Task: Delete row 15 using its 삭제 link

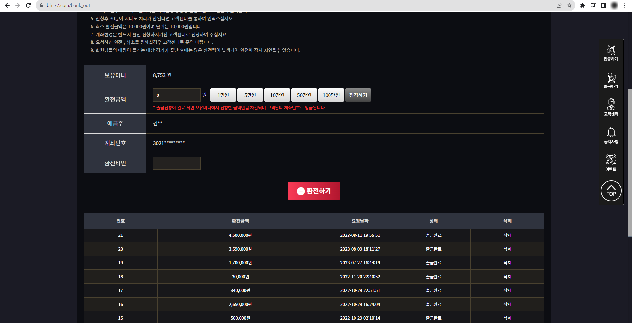Action: [x=507, y=318]
